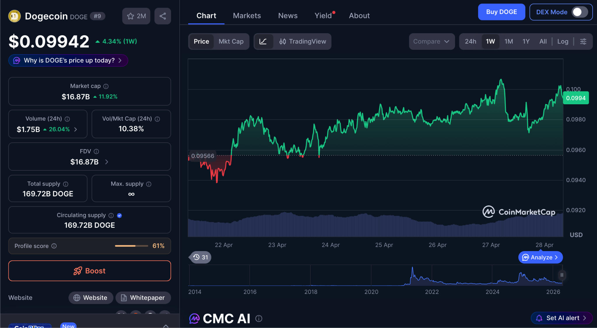Open chart settings sliders icon
Screen dimensions: 597x328
(583, 41)
